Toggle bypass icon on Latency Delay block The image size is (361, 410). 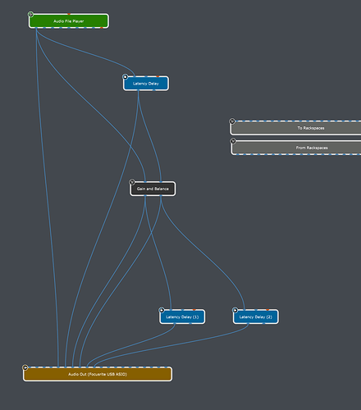tap(126, 76)
